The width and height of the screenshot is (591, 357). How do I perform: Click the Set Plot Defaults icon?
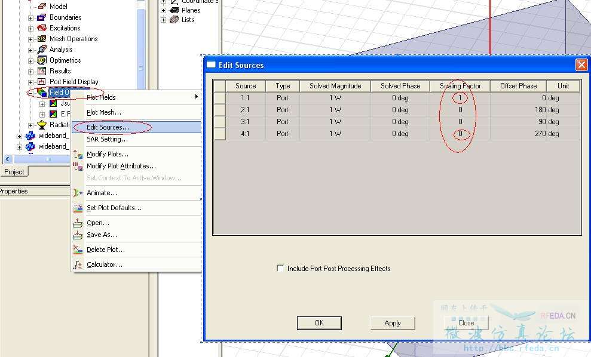tap(78, 208)
